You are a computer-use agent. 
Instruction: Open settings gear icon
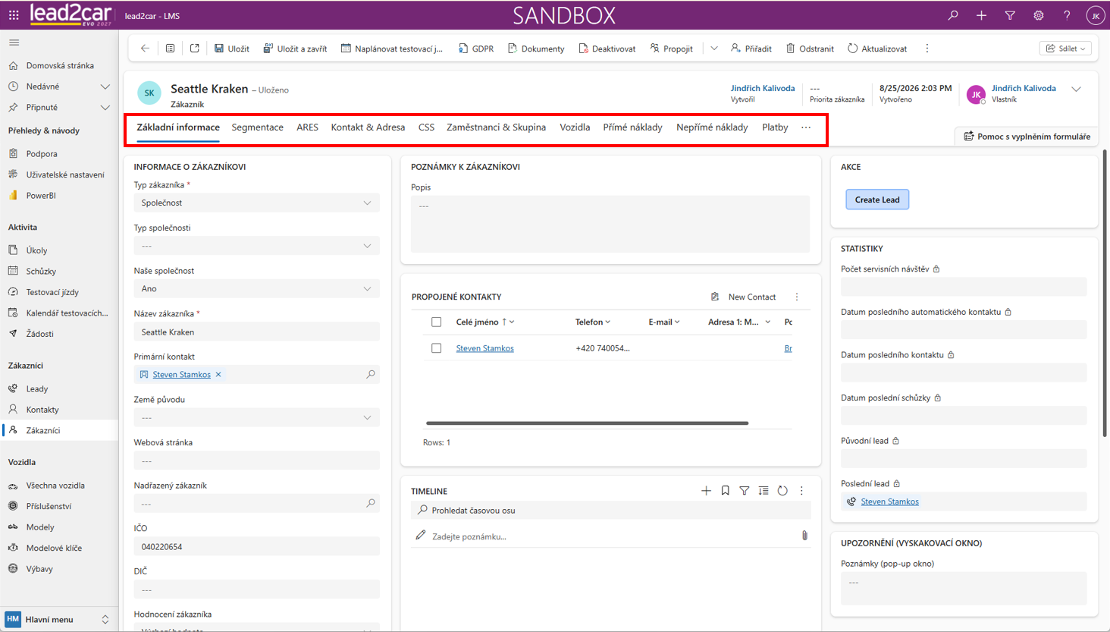(x=1038, y=15)
